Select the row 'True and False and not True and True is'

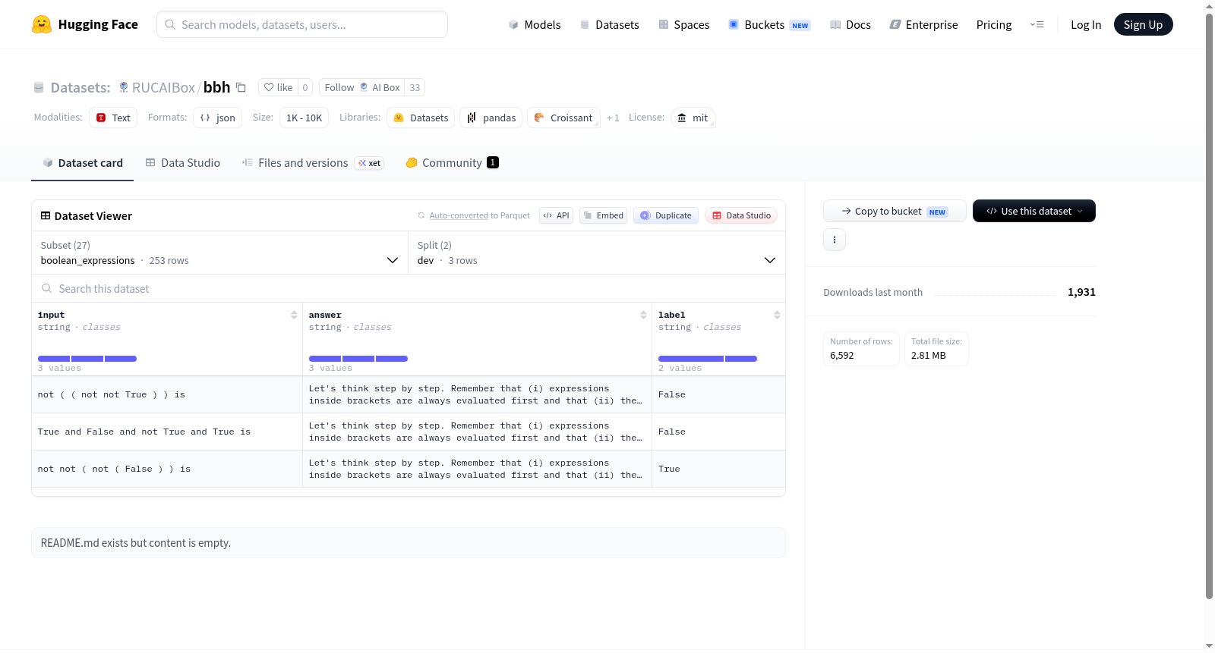point(409,432)
